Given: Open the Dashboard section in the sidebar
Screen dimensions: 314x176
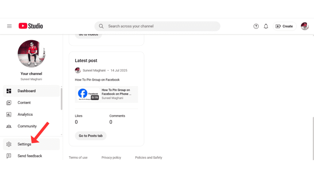Looking at the screenshot, I should coord(27,91).
